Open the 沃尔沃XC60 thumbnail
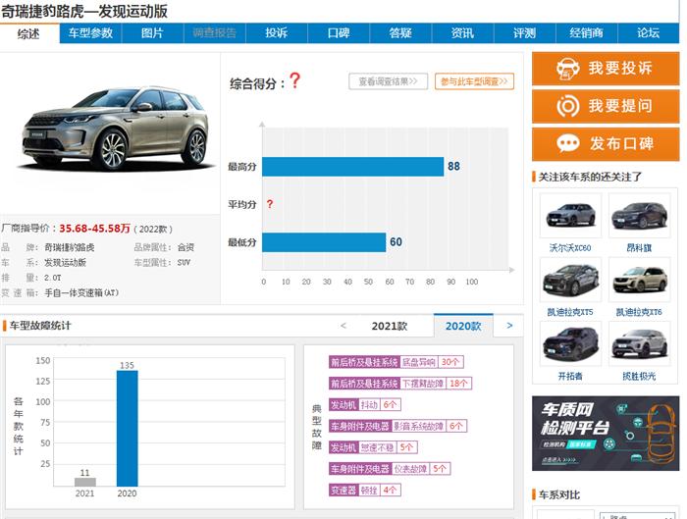The width and height of the screenshot is (687, 519). click(570, 216)
